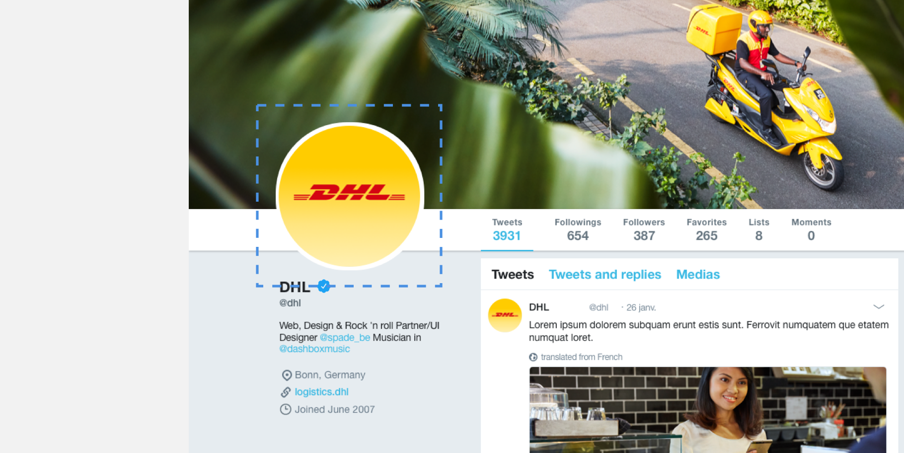Switch to the Medias tab
This screenshot has width=904, height=453.
point(698,275)
